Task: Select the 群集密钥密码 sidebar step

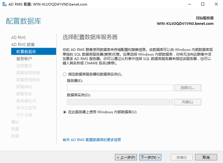Action: [x=28, y=80]
